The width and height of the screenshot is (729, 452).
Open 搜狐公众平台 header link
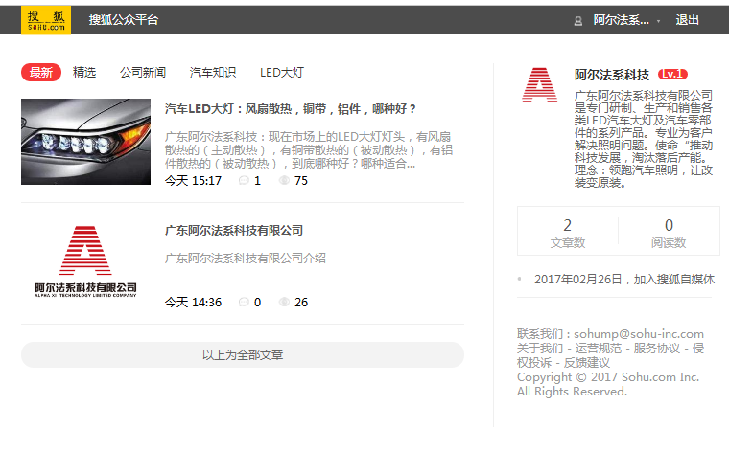(x=124, y=20)
